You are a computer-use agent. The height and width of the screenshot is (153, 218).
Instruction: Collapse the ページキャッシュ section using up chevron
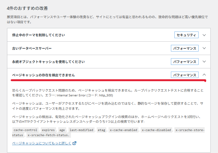[204, 75]
